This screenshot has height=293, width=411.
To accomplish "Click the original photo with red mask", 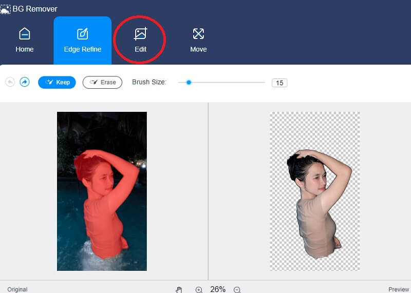I will coord(102,191).
